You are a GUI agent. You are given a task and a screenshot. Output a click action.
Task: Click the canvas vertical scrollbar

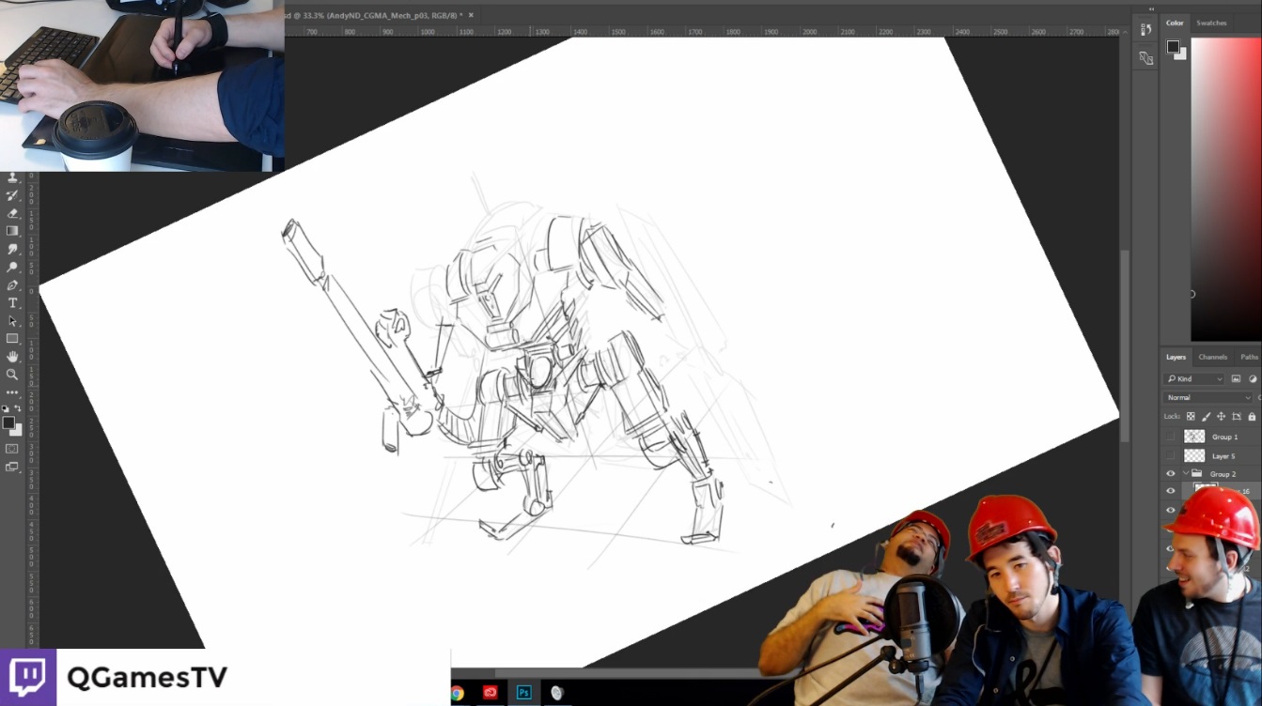pos(1125,347)
